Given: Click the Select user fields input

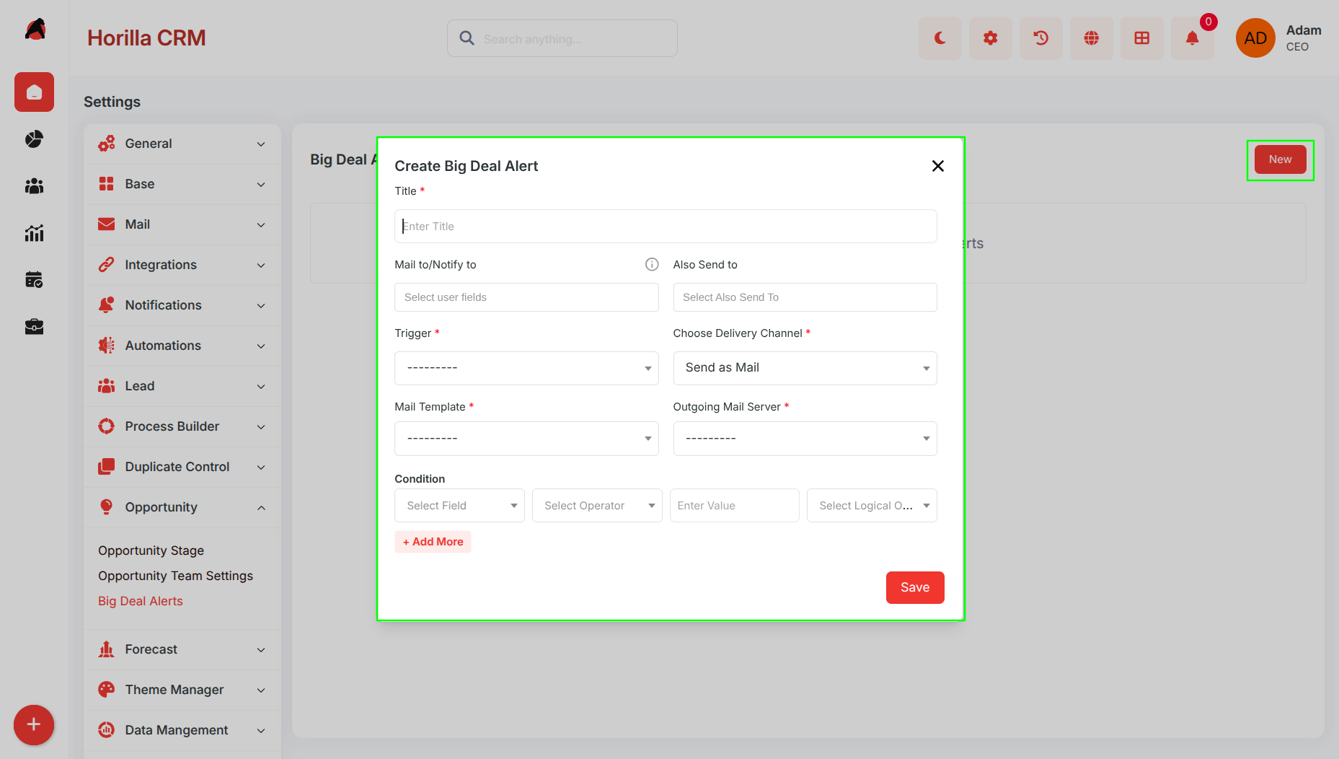Looking at the screenshot, I should click(526, 297).
